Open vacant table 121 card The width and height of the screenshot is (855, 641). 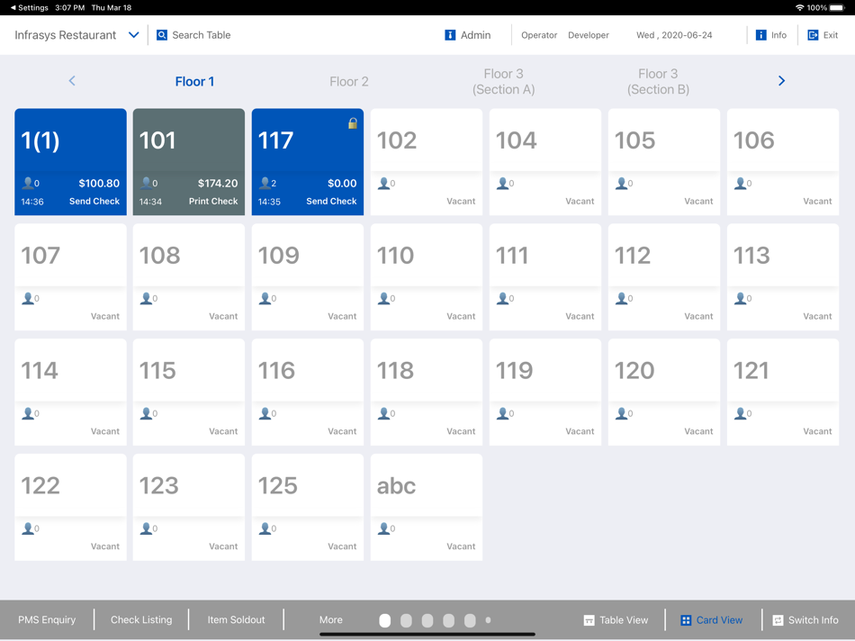click(783, 393)
